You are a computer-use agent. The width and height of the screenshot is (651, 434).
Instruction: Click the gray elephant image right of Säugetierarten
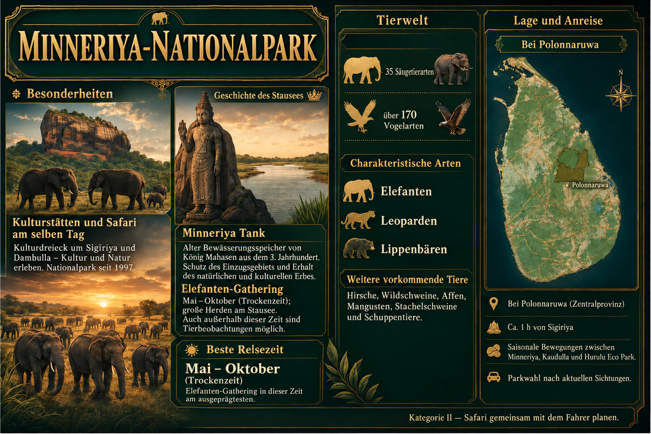453,69
